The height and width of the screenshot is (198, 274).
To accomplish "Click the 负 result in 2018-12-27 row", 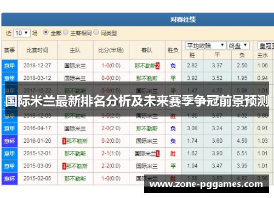I will point(173,66).
